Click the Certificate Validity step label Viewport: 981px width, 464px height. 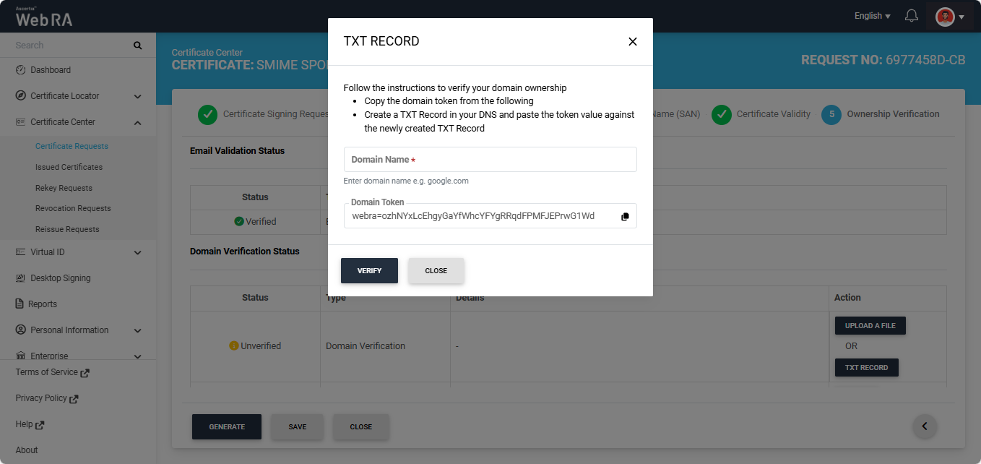click(773, 114)
